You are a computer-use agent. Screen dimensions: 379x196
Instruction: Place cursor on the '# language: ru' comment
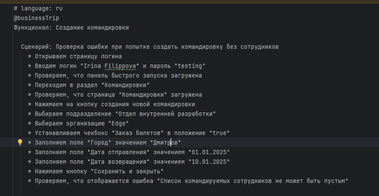(x=38, y=8)
